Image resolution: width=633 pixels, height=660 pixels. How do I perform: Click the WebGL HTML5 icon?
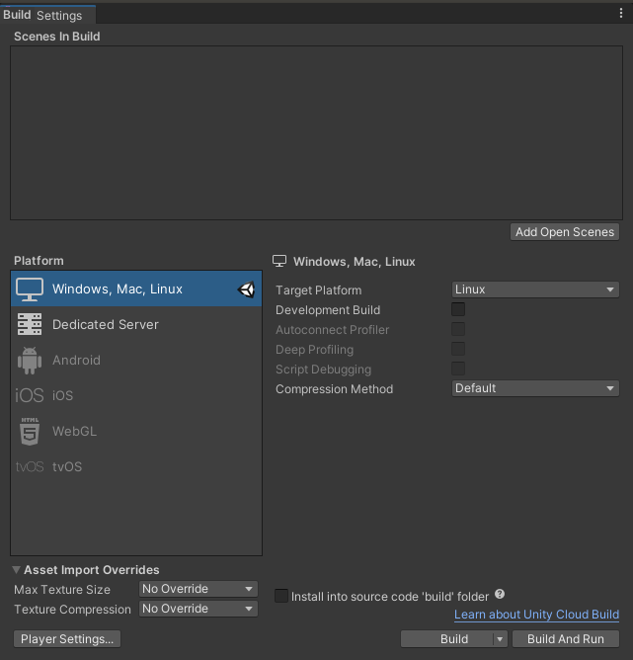(30, 432)
